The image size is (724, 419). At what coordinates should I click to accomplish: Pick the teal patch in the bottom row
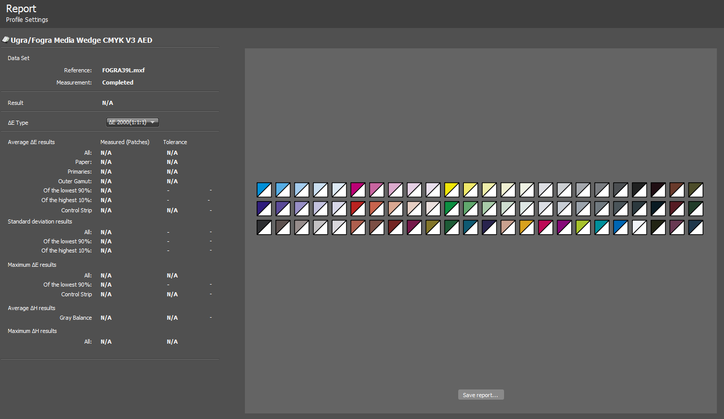602,228
